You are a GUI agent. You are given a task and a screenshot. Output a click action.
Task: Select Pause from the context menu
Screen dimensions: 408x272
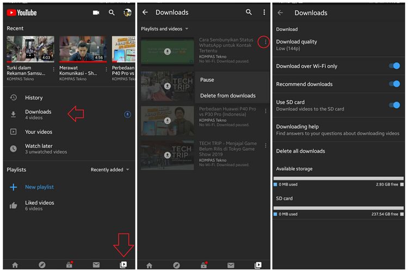(x=207, y=80)
